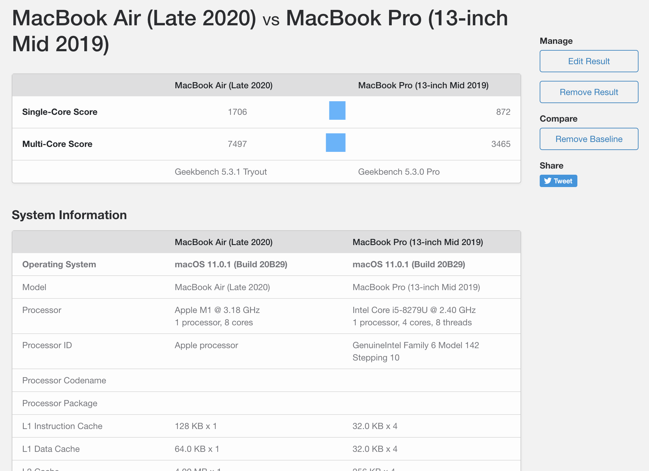Select the single-core value 872
The height and width of the screenshot is (471, 649).
(x=503, y=112)
